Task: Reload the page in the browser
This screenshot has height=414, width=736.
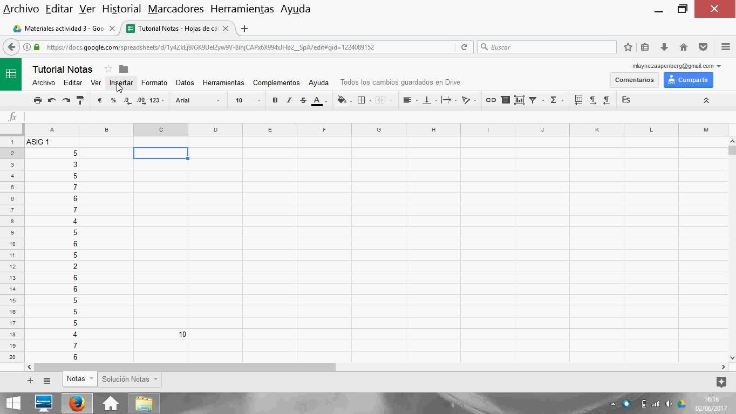Action: [x=464, y=47]
